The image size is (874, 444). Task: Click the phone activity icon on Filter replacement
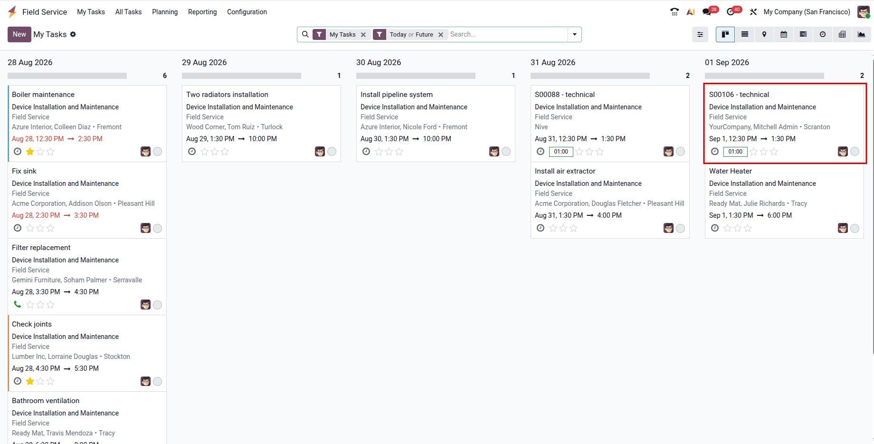[18, 304]
